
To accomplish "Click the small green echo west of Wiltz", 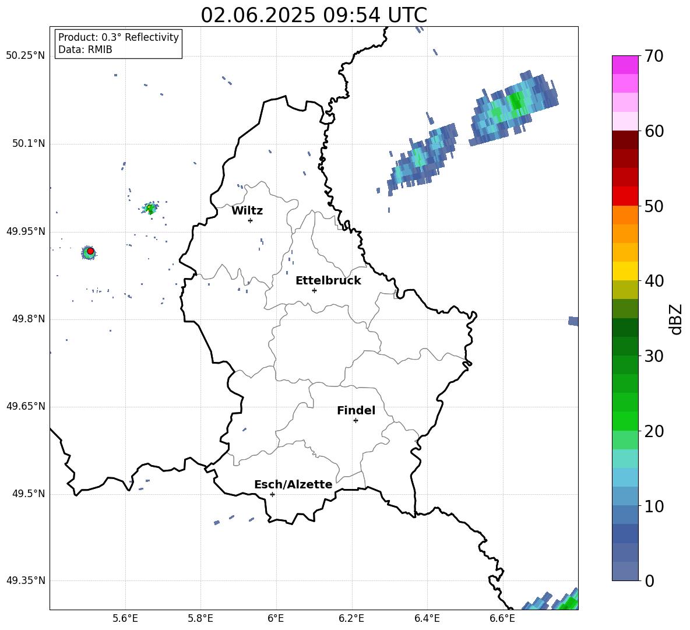I will point(150,208).
